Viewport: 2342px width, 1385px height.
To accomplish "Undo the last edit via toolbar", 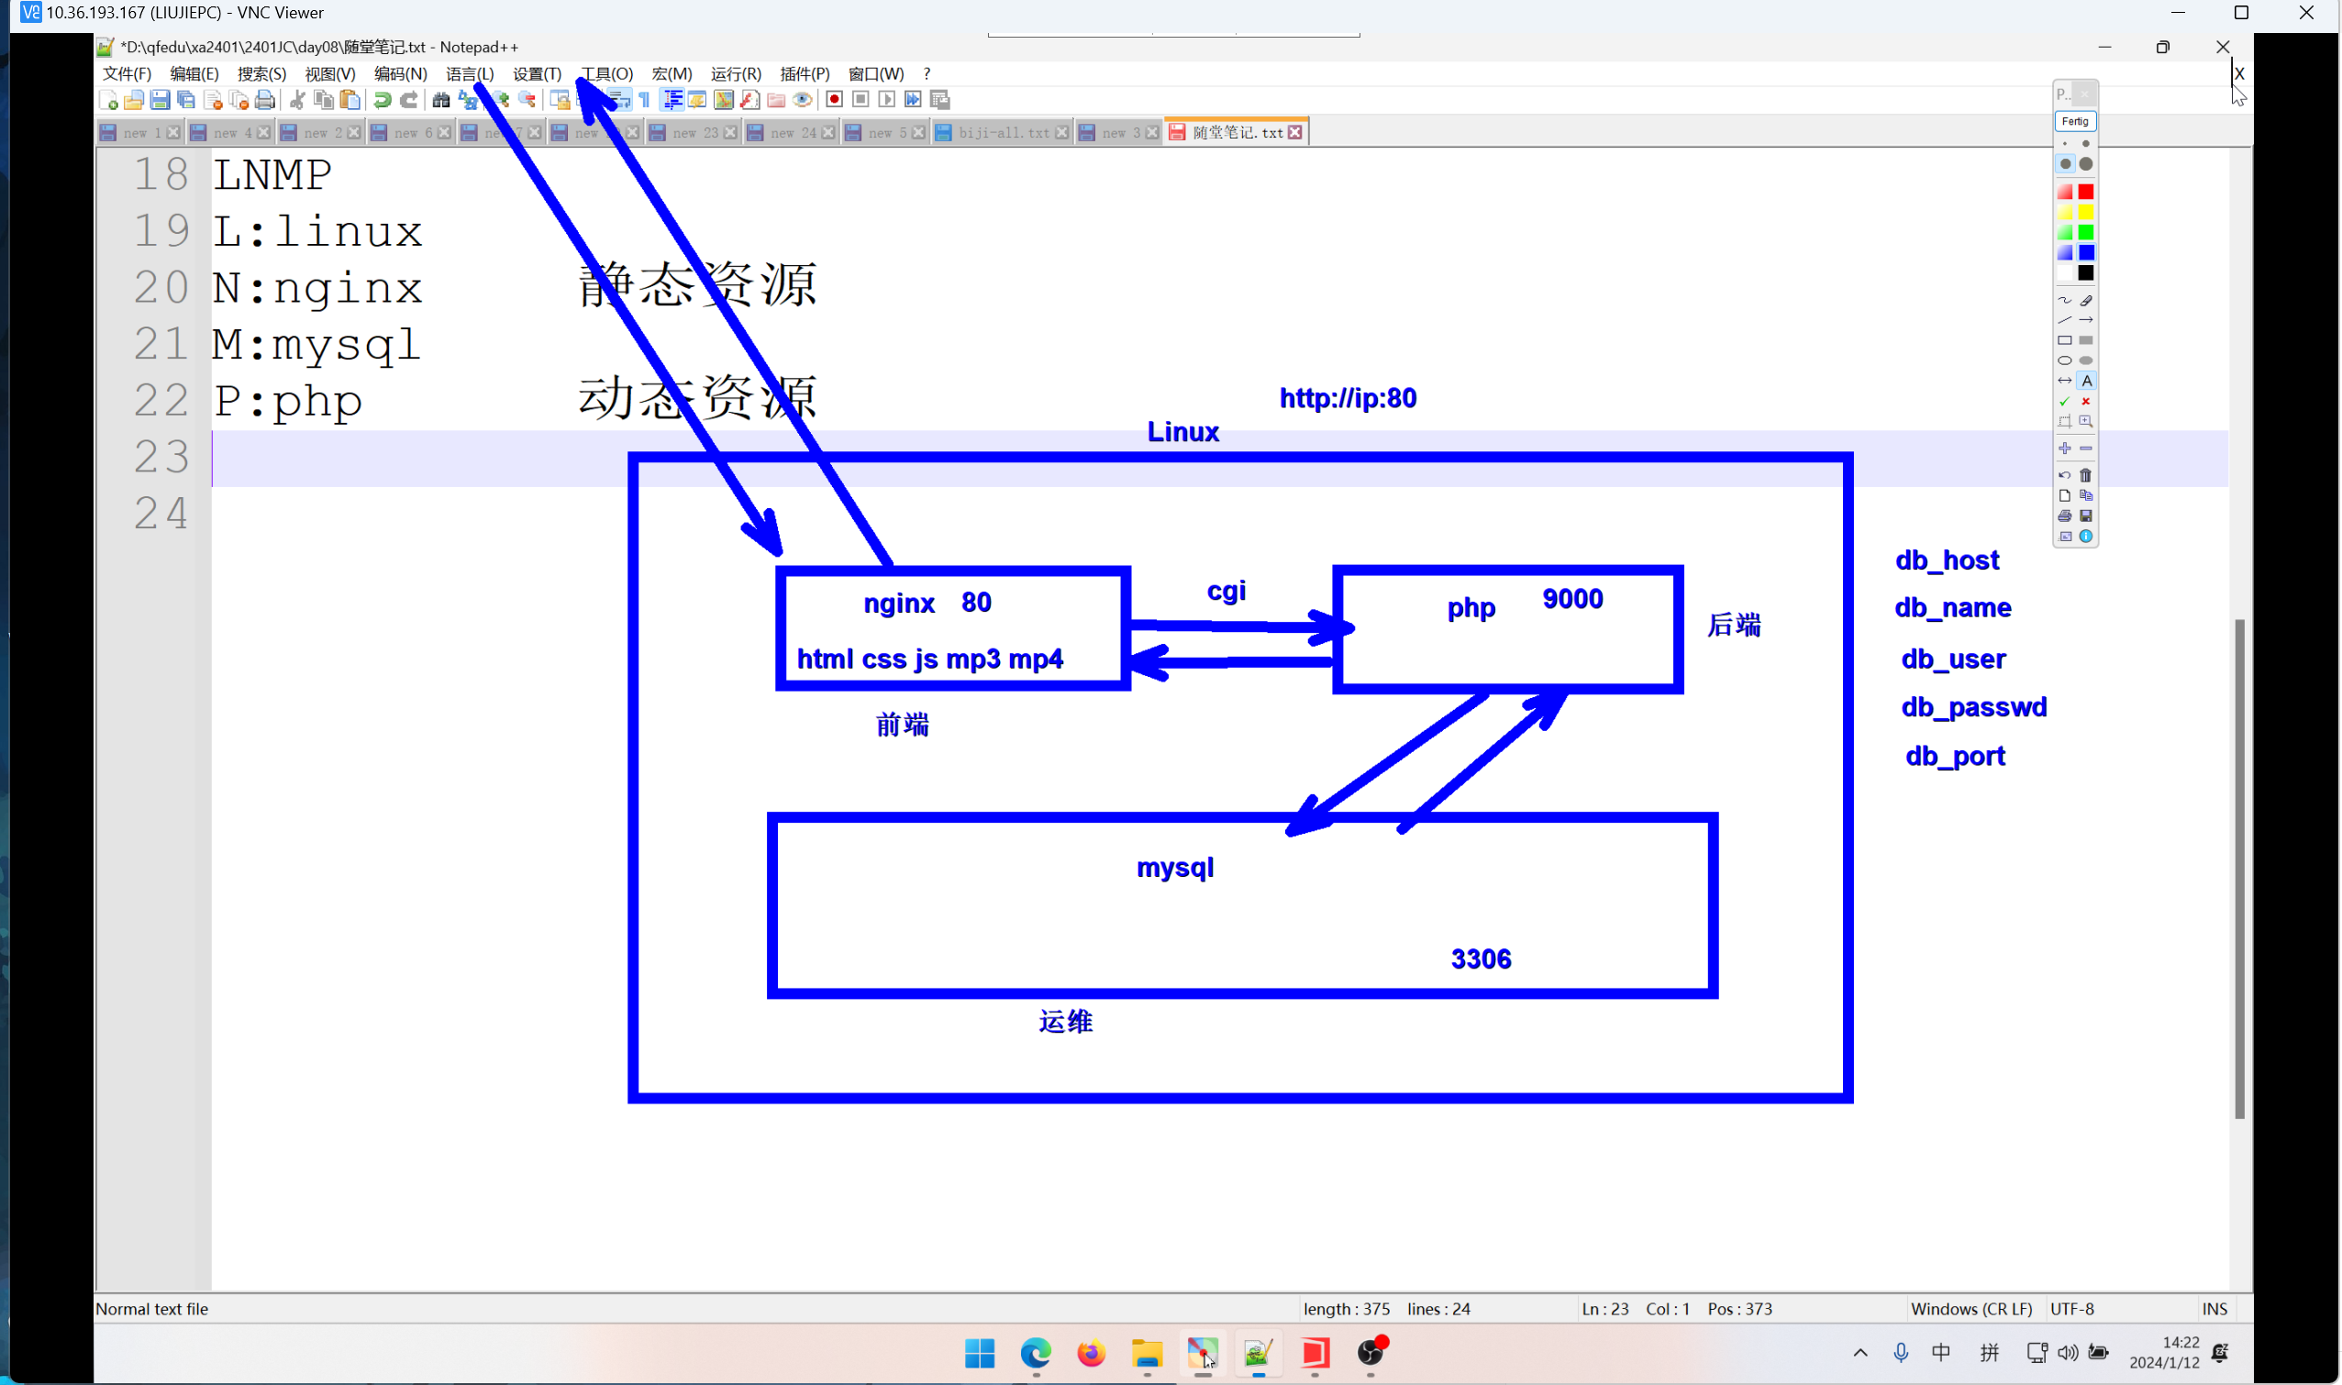I will coord(383,100).
